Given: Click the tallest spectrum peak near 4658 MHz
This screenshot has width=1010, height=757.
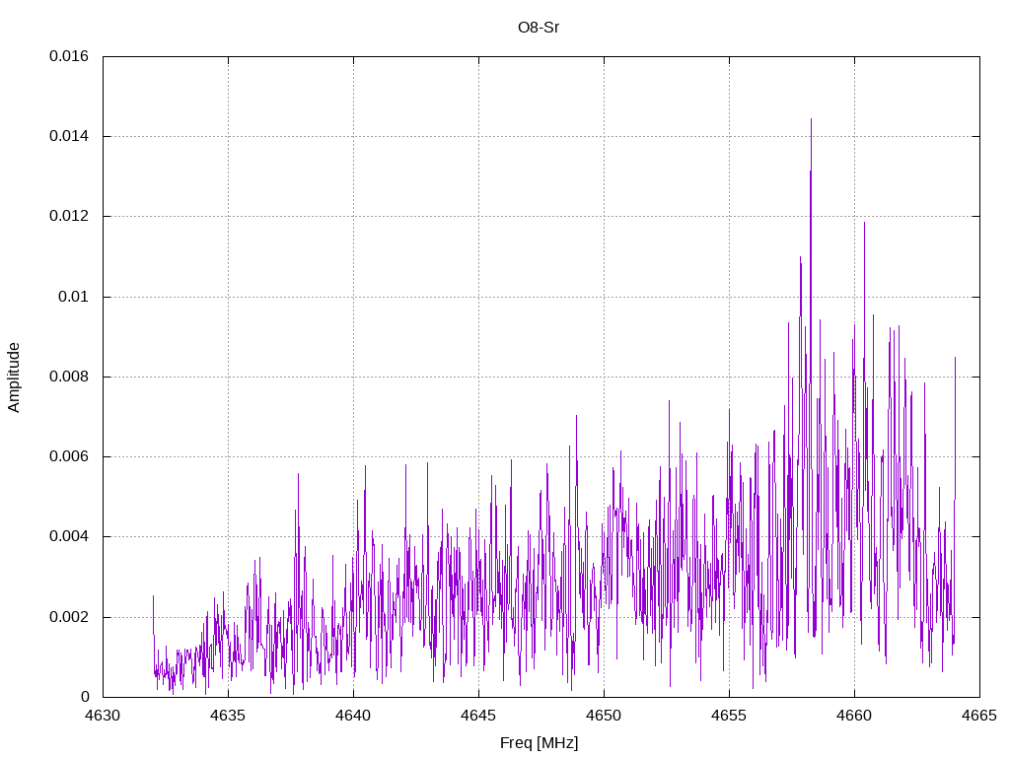Looking at the screenshot, I should coord(811,119).
